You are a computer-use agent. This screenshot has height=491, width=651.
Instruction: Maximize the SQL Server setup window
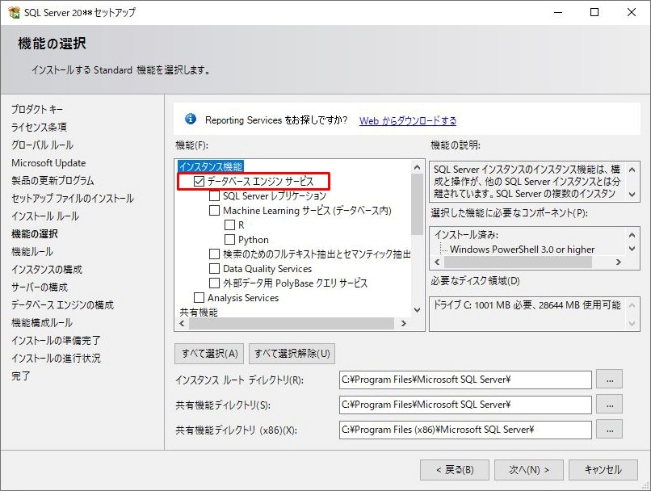point(594,12)
